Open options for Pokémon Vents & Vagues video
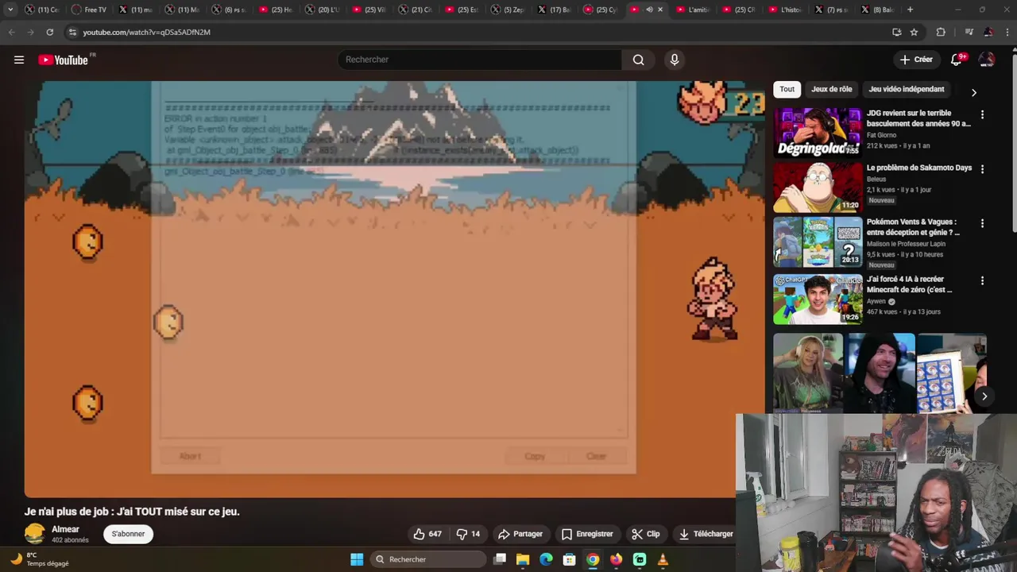The height and width of the screenshot is (572, 1017). pos(982,223)
